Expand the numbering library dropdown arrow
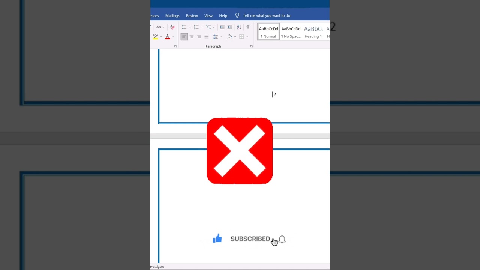480x270 pixels. click(x=202, y=27)
